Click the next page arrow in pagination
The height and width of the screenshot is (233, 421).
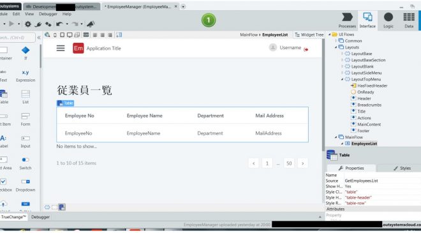tap(302, 163)
